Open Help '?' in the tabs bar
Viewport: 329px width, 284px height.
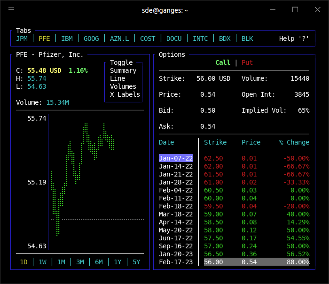coord(294,38)
